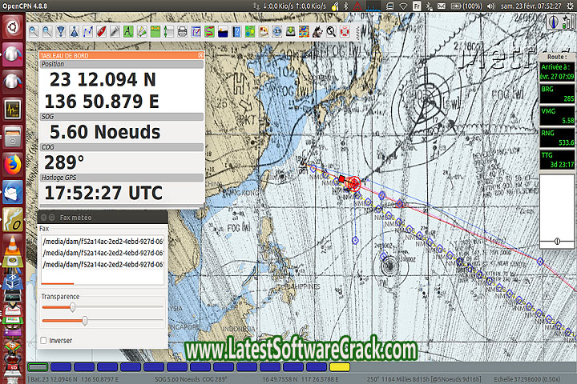
Task: Click the yellow chart button in chart bar
Action: [x=339, y=366]
